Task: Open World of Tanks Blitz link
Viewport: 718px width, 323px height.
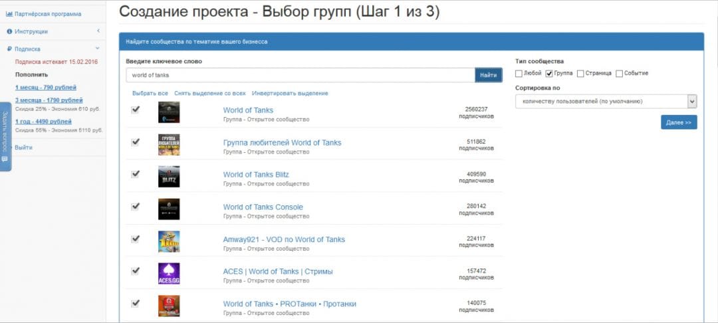Action: tap(256, 175)
